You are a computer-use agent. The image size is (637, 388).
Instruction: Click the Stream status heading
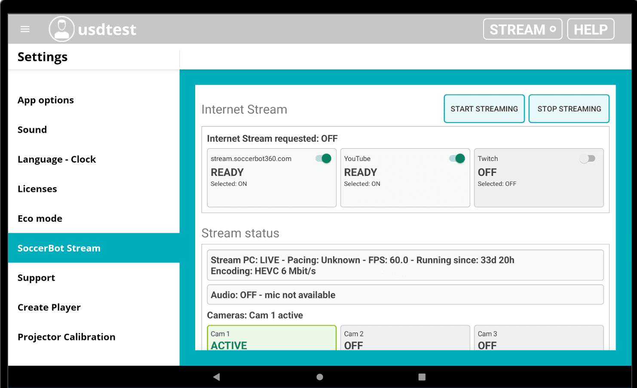click(240, 233)
